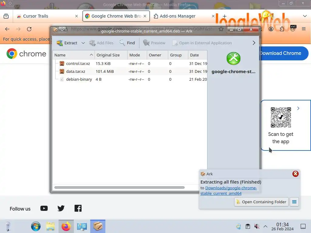The width and height of the screenshot is (311, 233).
Task: Open Firefox extensions puzzle icon
Action: 282,29
